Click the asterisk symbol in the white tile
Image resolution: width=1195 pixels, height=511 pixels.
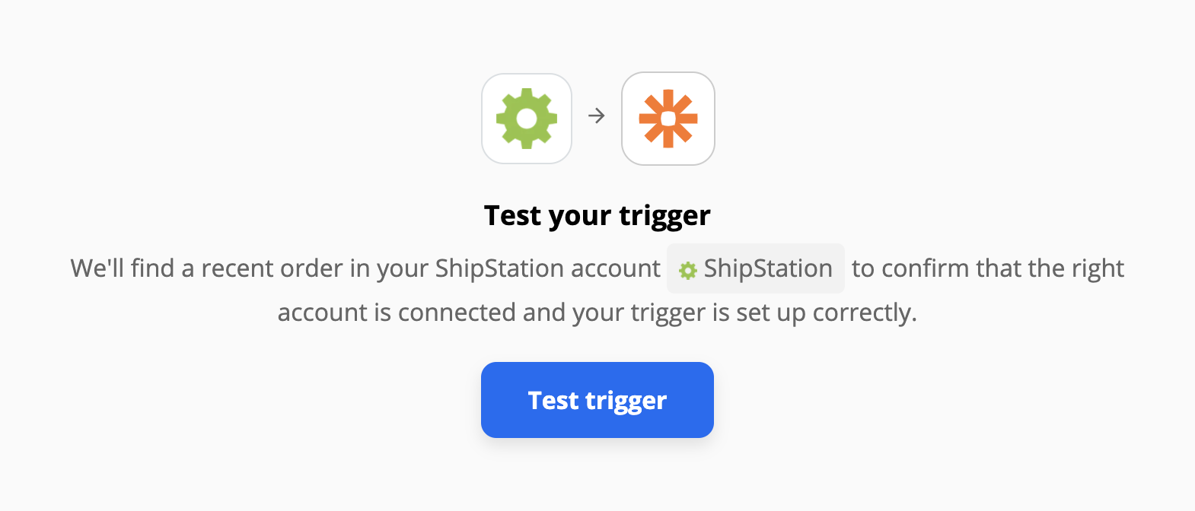click(668, 118)
